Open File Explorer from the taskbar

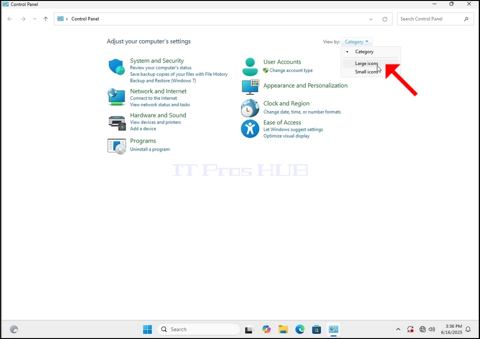(283, 329)
